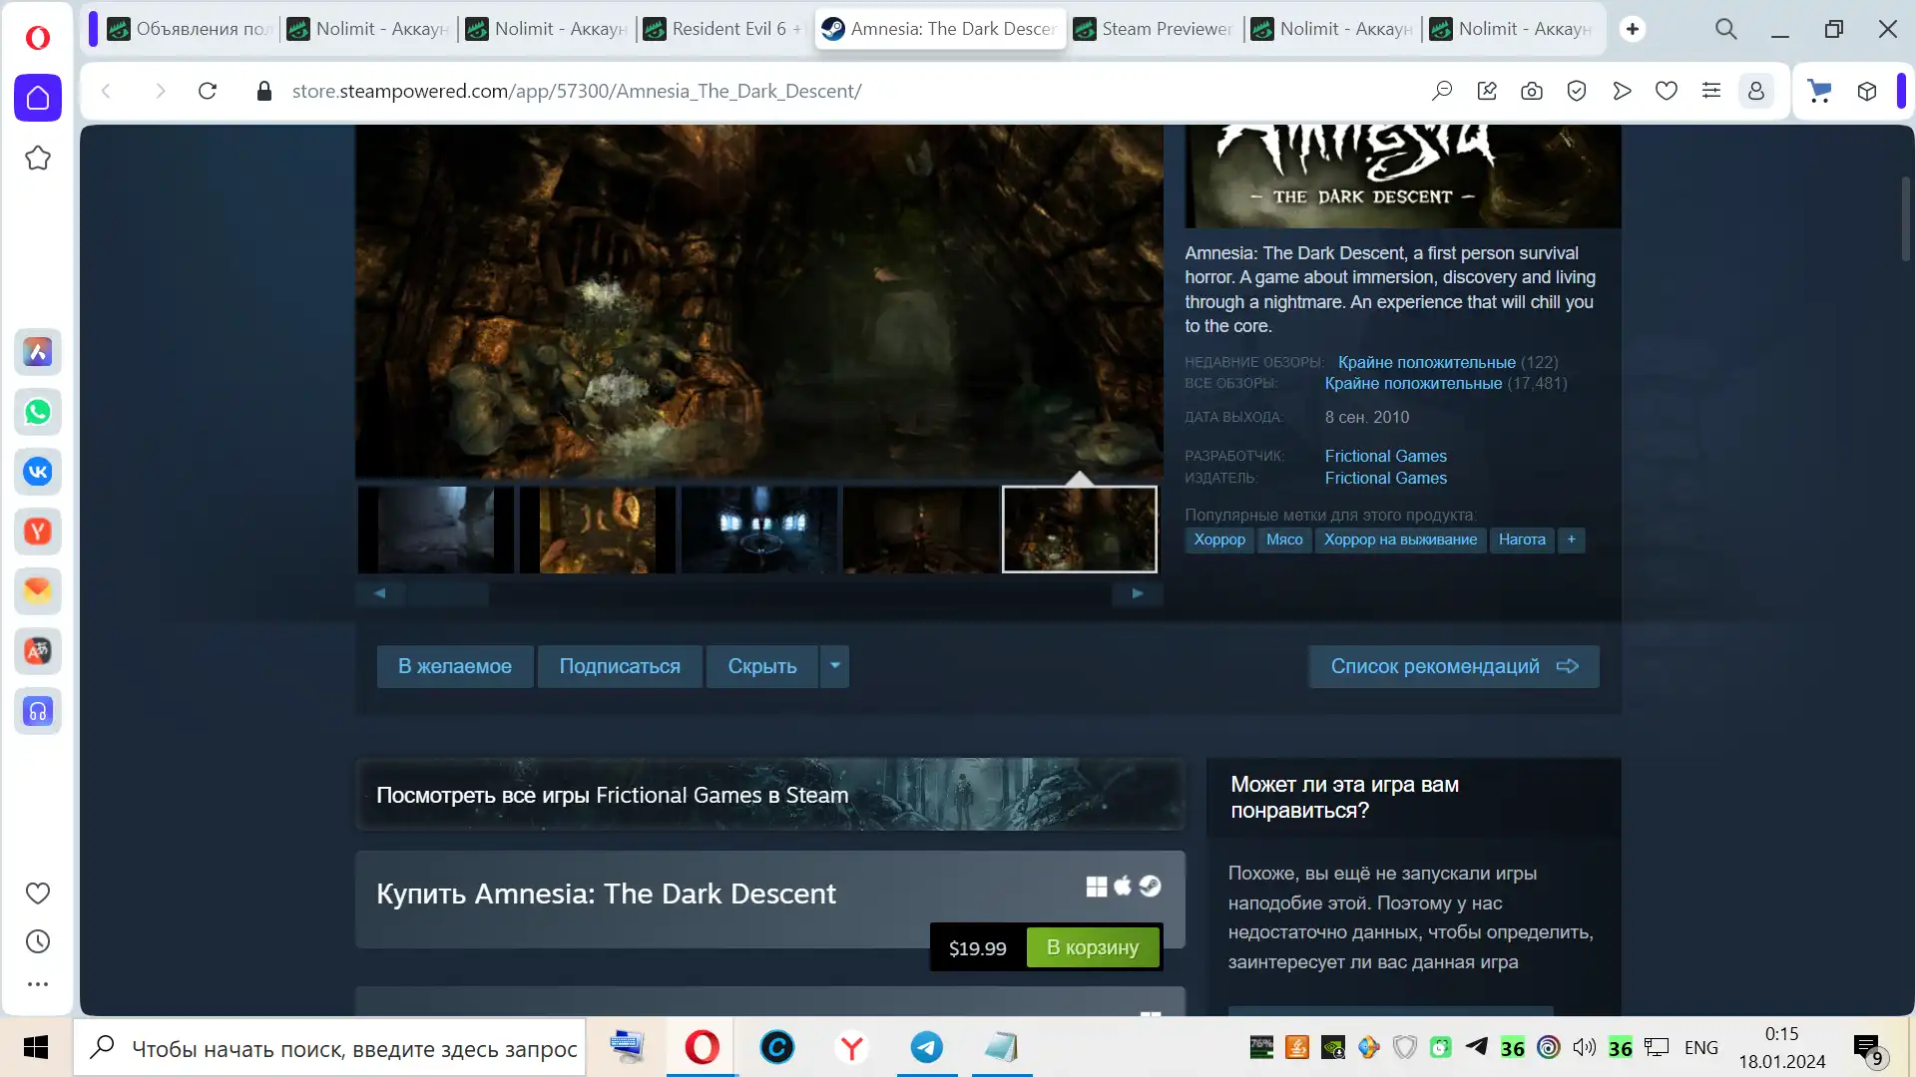Open profile account icon in toolbar
The image size is (1916, 1077).
coord(1756,91)
